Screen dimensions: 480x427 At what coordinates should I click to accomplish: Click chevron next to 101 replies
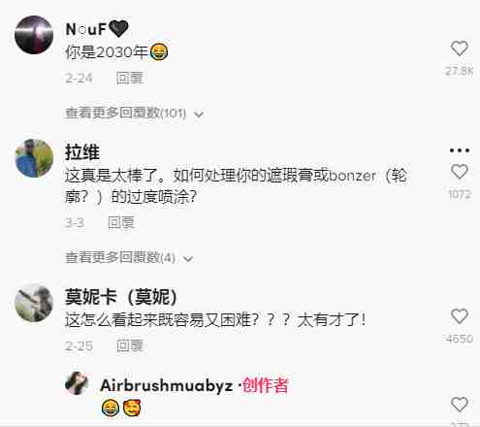(199, 115)
